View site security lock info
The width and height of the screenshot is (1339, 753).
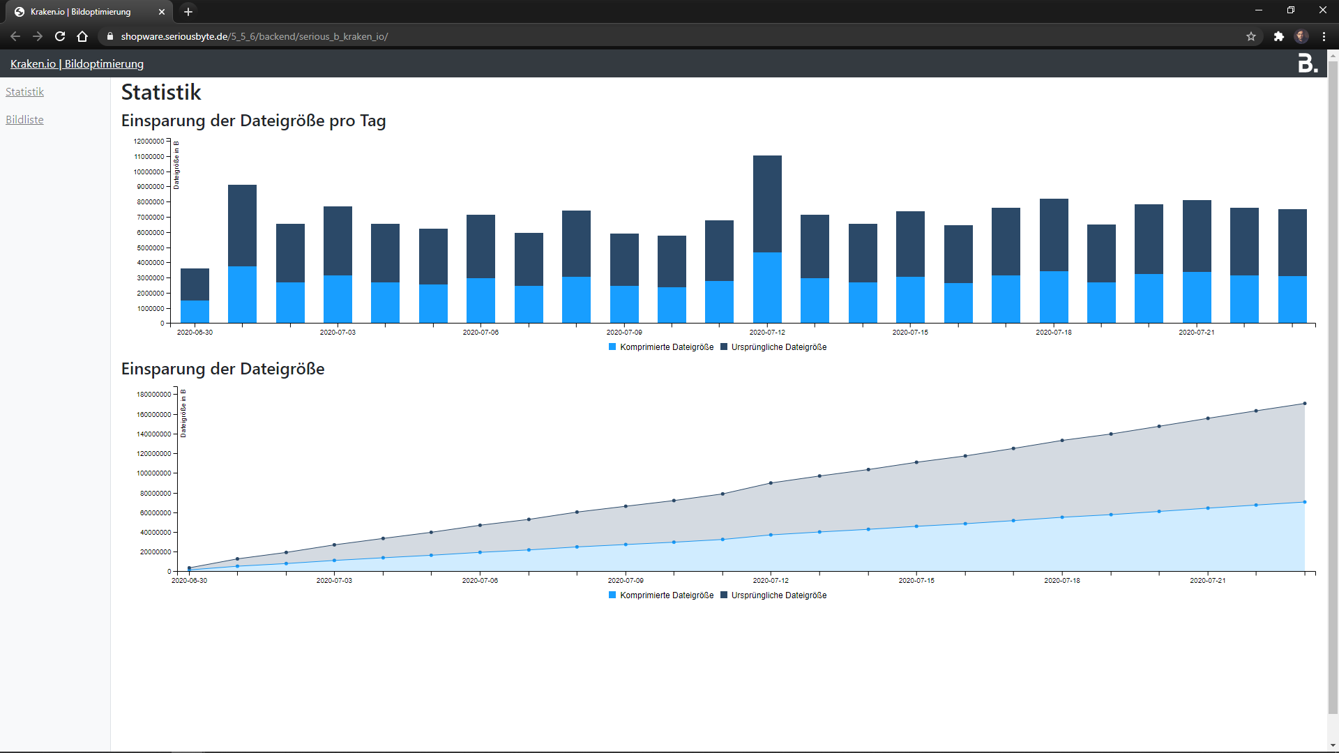(x=109, y=36)
